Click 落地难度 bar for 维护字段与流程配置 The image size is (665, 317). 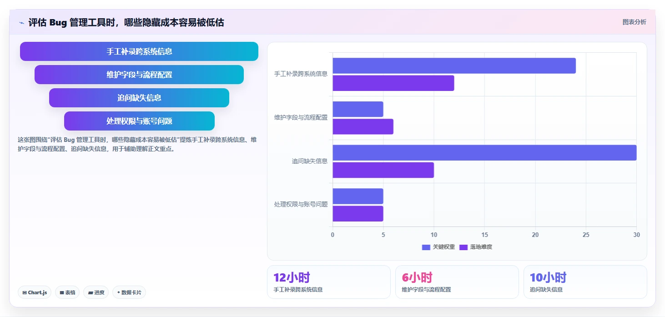pos(363,126)
